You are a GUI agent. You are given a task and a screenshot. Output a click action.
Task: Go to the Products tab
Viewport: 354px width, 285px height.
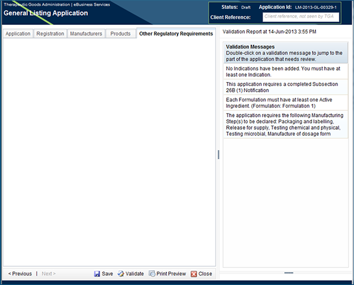120,34
